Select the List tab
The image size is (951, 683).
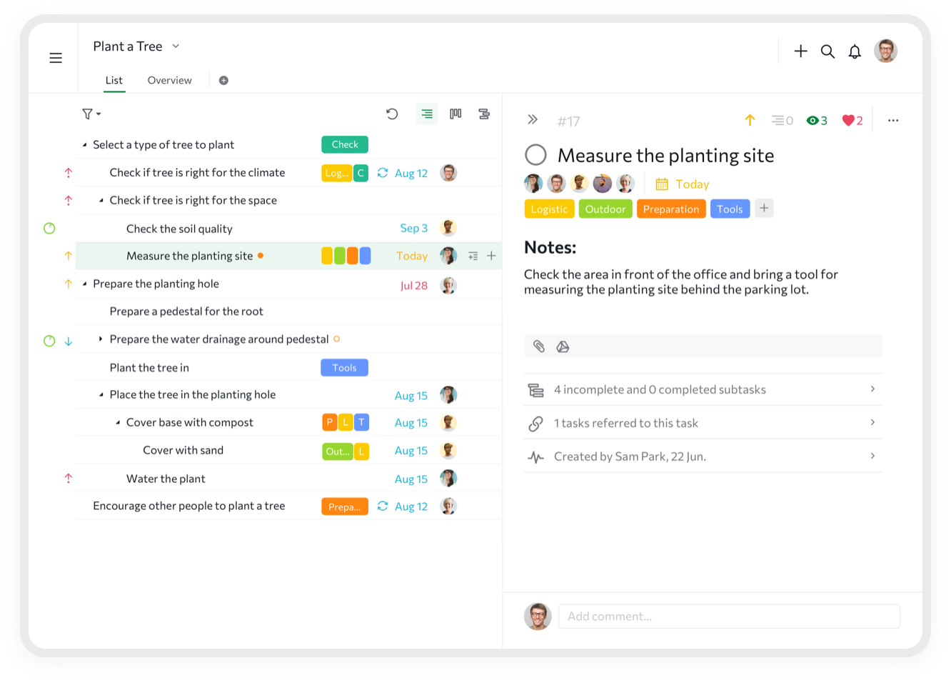pyautogui.click(x=114, y=80)
